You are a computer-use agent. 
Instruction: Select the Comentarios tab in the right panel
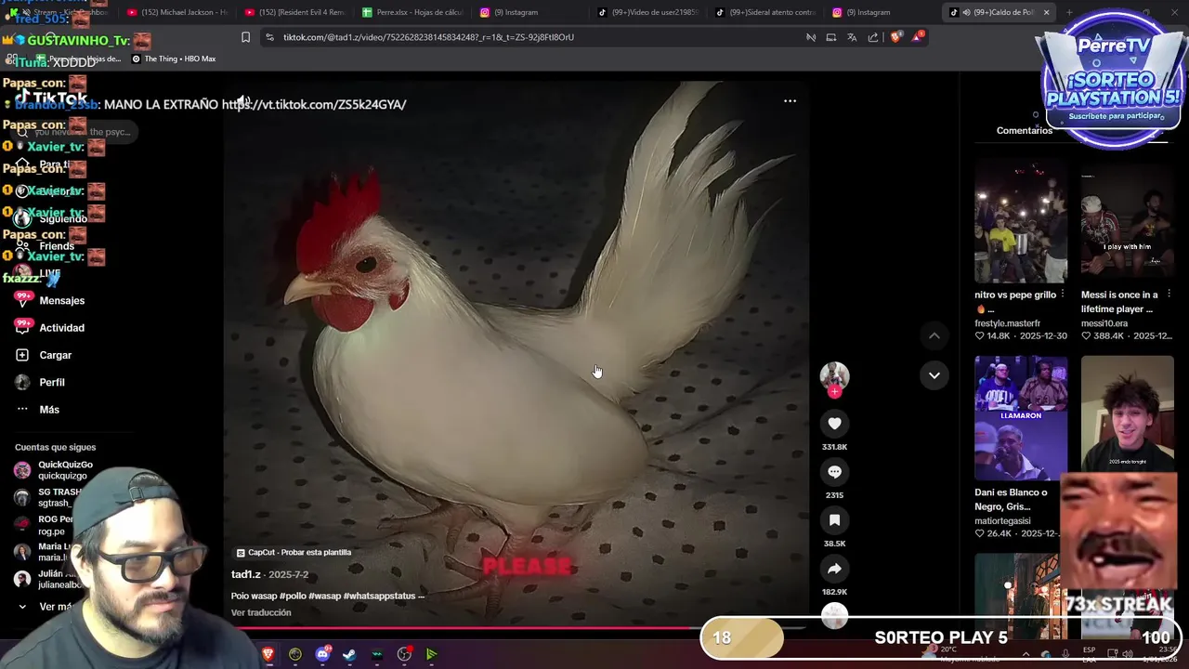coord(1024,130)
